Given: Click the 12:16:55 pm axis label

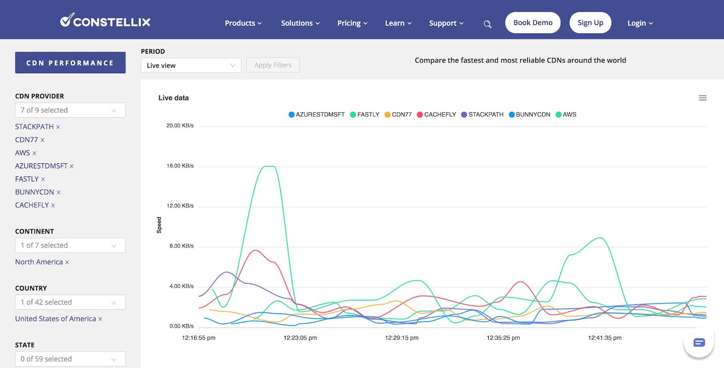Looking at the screenshot, I should click(199, 338).
